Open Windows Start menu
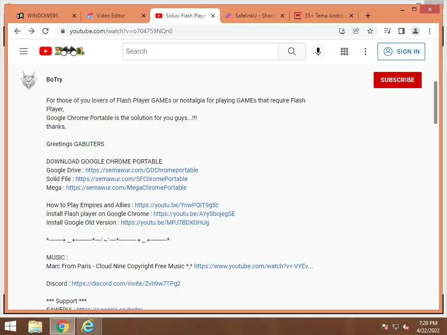Viewport: 447px width, 335px height. click(10, 326)
